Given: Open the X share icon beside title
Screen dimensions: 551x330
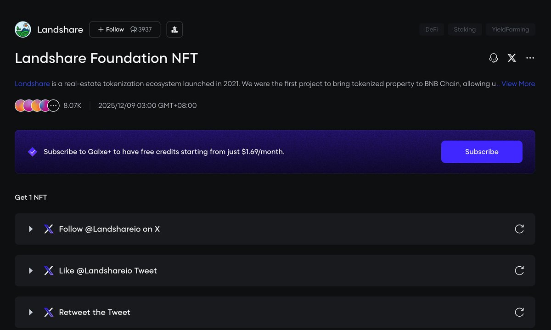Looking at the screenshot, I should click(512, 58).
